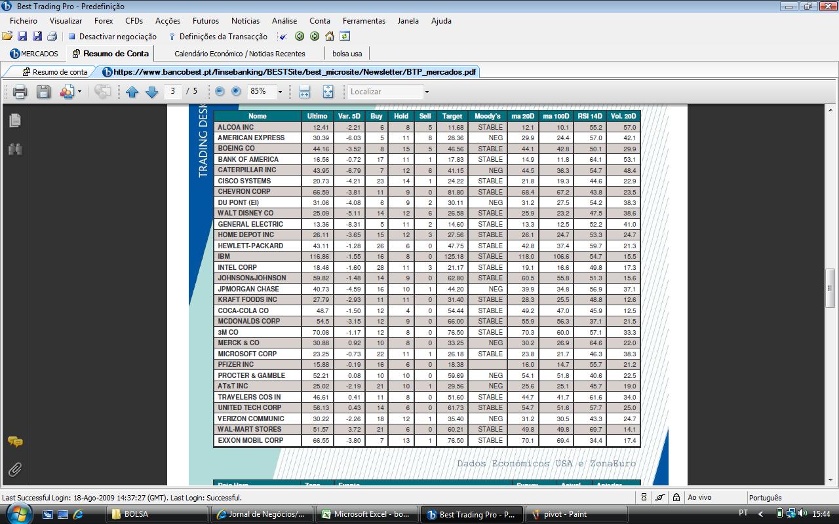
Task: Expand the 85% zoom level dropdown
Action: coord(280,92)
